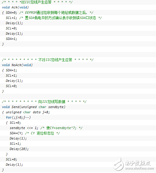Screen dimensions: 156x173
Task: Click the for(;j>0;j--) loop line
Action: click(x=18, y=117)
